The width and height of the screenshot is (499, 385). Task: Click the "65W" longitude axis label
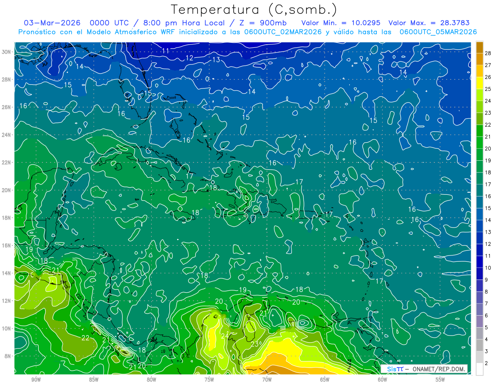click(325, 380)
